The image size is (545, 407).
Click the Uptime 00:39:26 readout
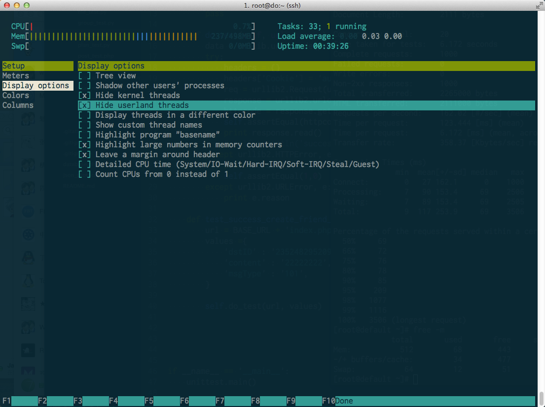tap(313, 46)
